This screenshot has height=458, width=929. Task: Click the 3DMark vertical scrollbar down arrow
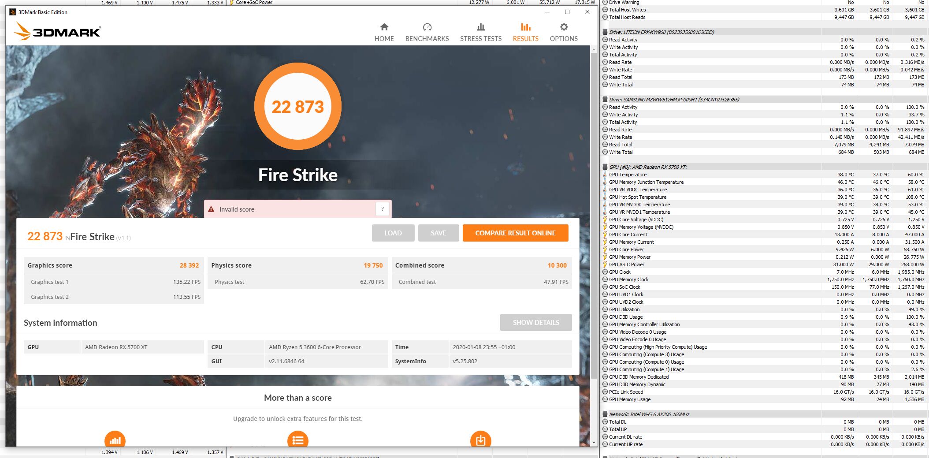[x=594, y=442]
